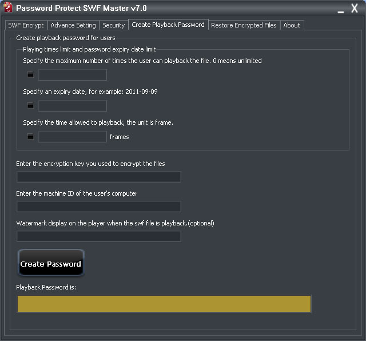Switch to the SWF Encrypt tab

[26, 25]
